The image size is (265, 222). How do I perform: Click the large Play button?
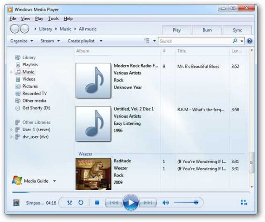pos(131,202)
